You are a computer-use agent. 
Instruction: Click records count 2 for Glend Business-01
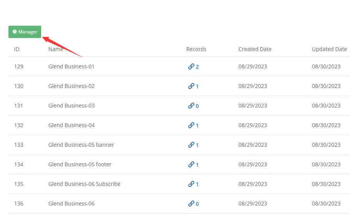pos(197,67)
